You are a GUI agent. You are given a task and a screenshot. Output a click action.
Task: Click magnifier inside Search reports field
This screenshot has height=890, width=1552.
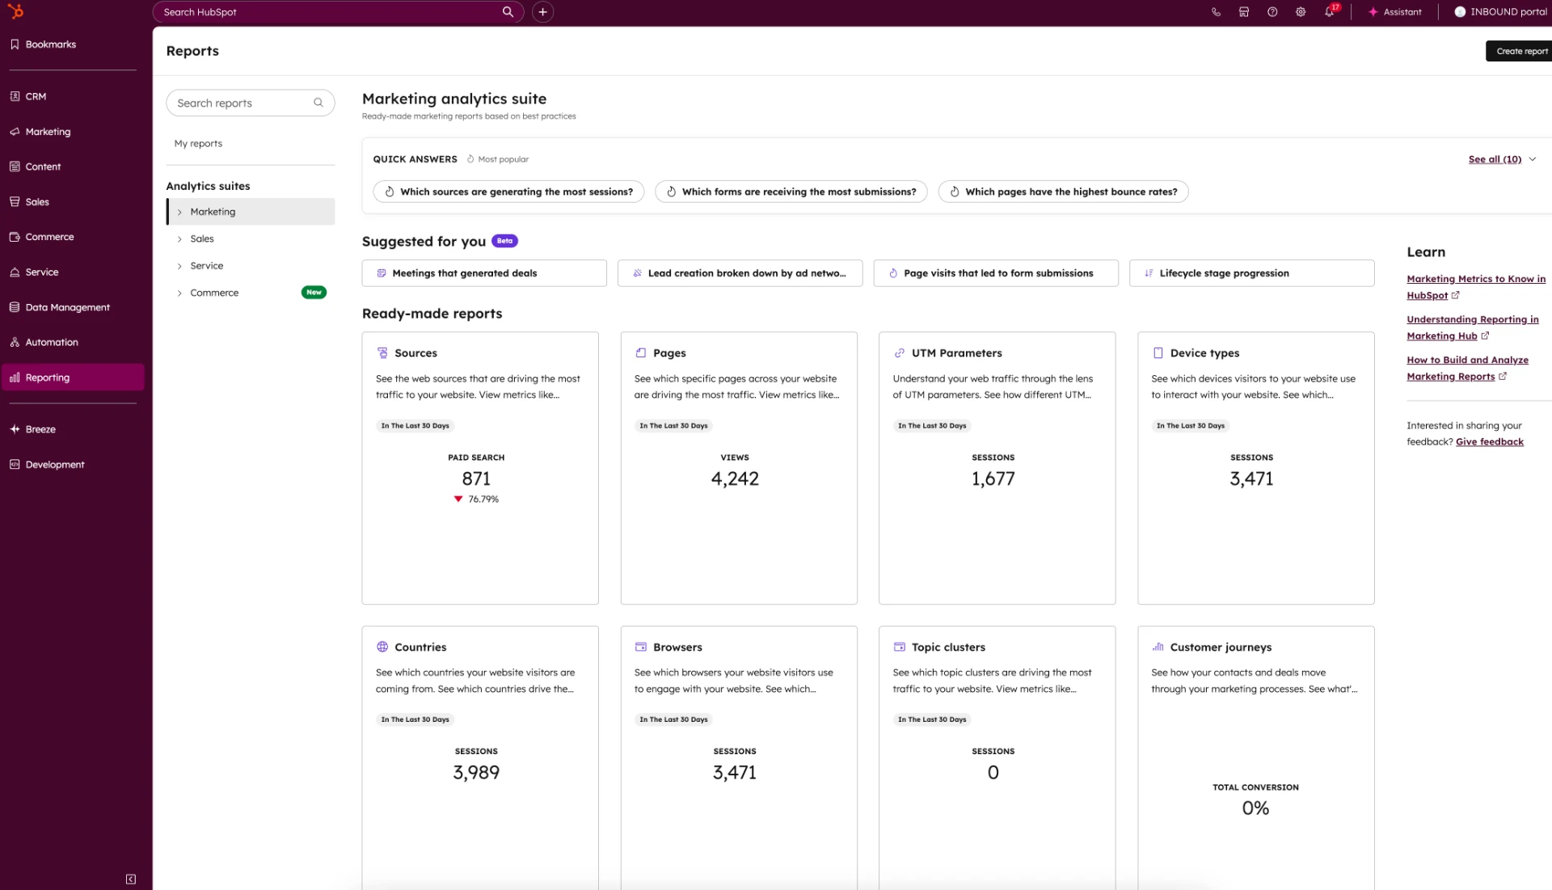(x=318, y=103)
